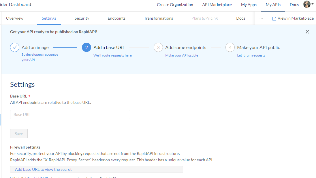Image resolution: width=316 pixels, height=178 pixels.
Task: Open My APIs in the top navigation
Action: pyautogui.click(x=273, y=5)
